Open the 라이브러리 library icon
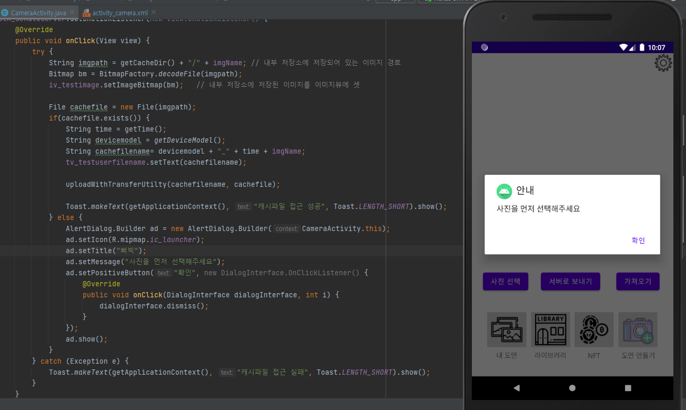 click(x=550, y=329)
